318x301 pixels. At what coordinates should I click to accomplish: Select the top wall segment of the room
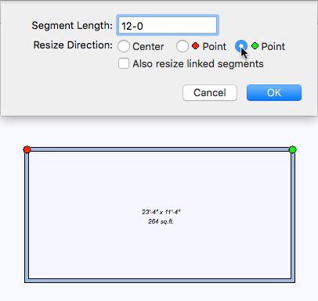(x=160, y=149)
